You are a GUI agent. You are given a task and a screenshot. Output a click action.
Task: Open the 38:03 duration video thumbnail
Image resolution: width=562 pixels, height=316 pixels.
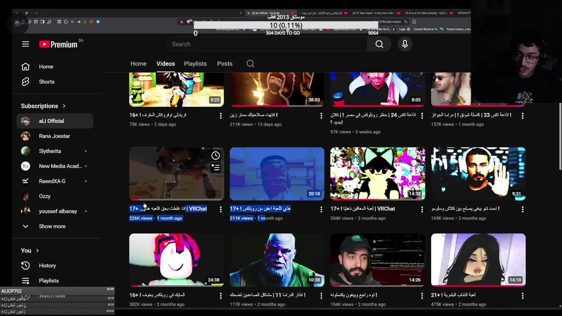click(x=277, y=90)
